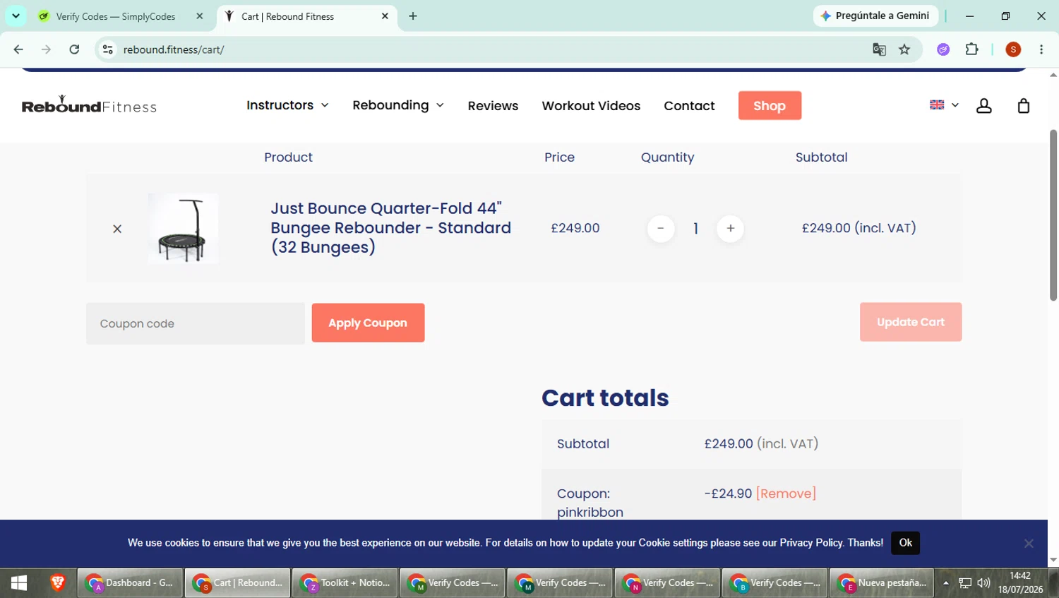The width and height of the screenshot is (1059, 598).
Task: Remove the pinkribbon coupon
Action: 786,494
